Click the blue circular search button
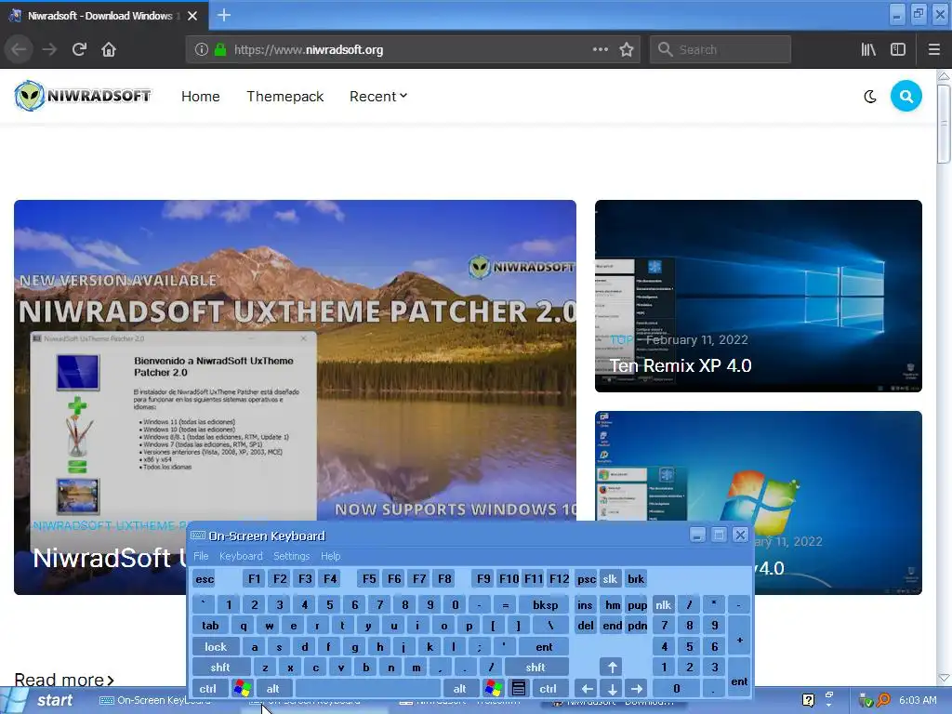This screenshot has height=714, width=952. [x=906, y=96]
